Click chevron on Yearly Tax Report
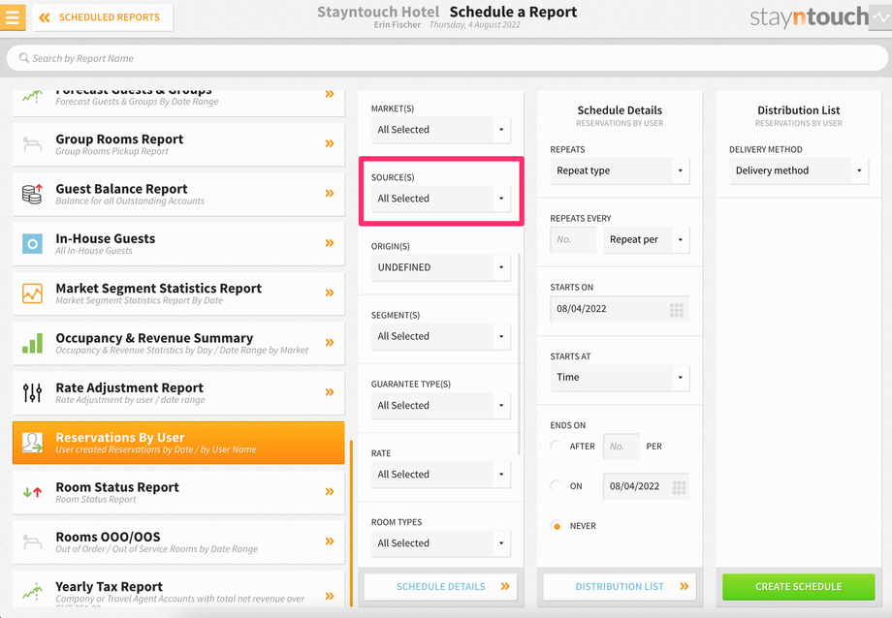This screenshot has height=618, width=892. click(330, 596)
